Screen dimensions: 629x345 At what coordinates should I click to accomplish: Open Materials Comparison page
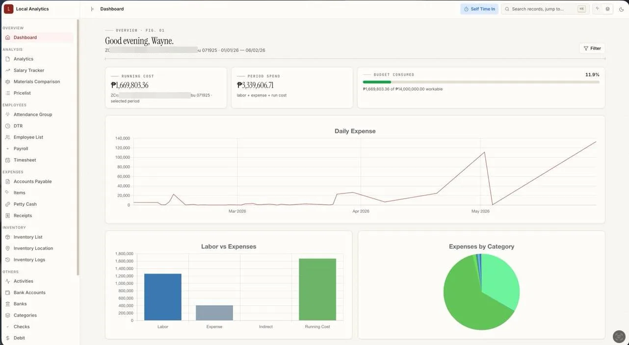(x=38, y=81)
